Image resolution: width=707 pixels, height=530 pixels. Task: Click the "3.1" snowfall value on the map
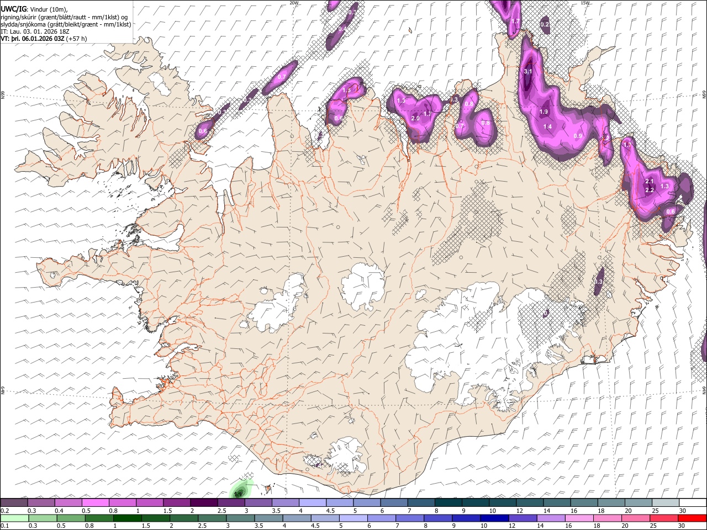[x=527, y=71]
